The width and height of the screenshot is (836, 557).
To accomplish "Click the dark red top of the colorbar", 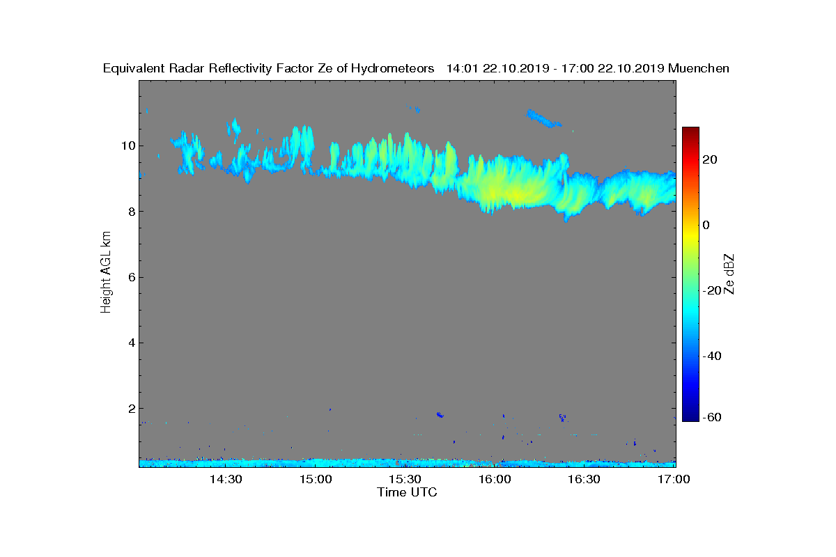I will (690, 132).
